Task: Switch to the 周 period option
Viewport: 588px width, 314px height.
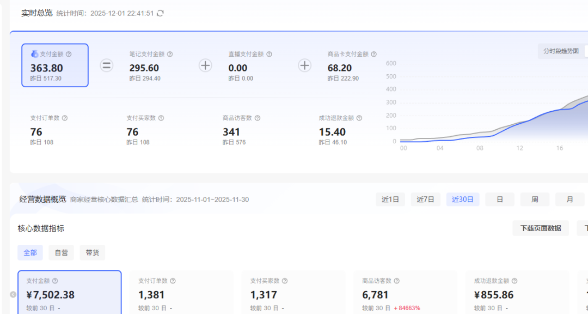Action: point(535,200)
